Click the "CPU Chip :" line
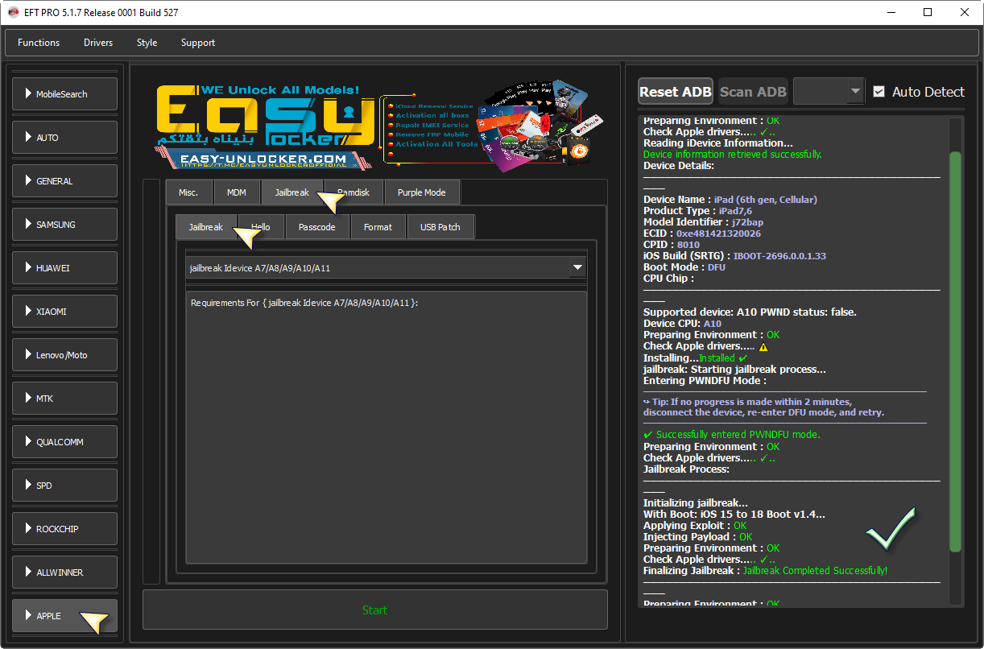Image resolution: width=984 pixels, height=649 pixels. pos(668,279)
